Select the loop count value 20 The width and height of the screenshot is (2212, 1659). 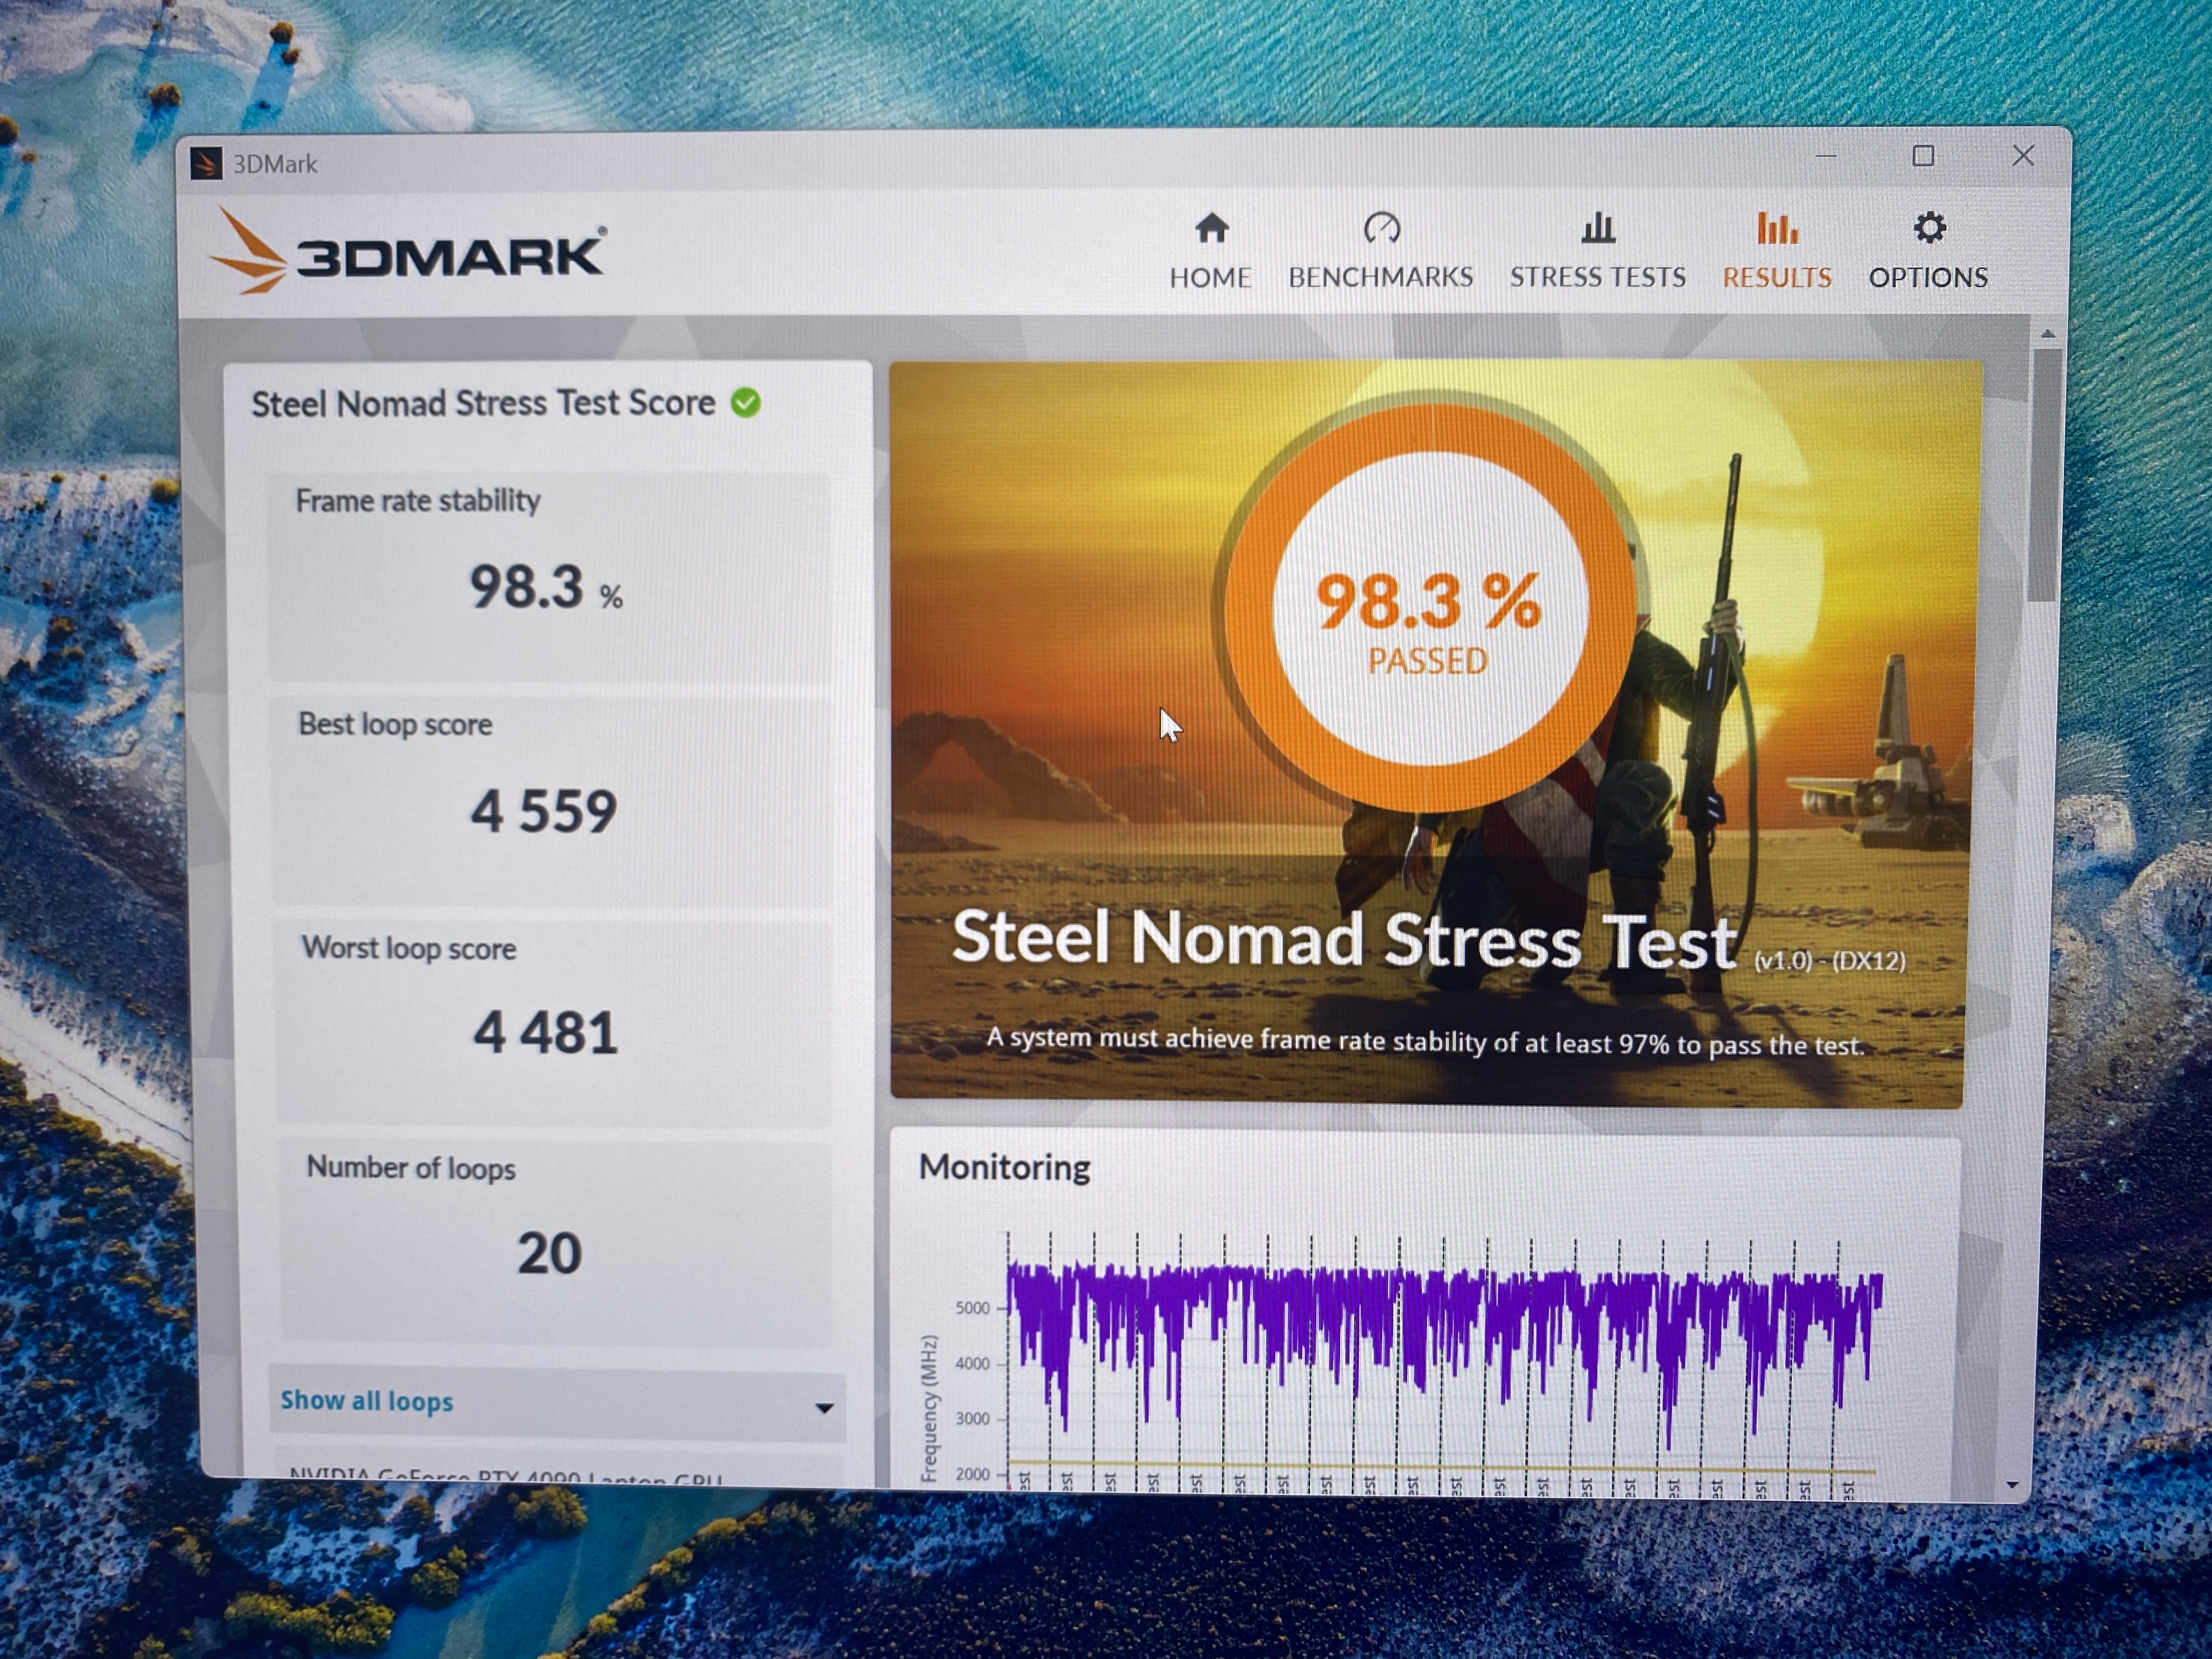(549, 1253)
